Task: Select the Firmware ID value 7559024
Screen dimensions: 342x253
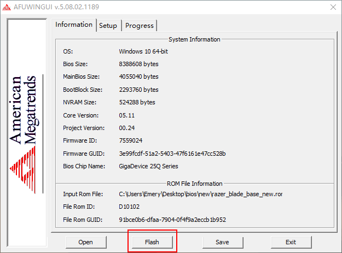Action: coord(131,140)
